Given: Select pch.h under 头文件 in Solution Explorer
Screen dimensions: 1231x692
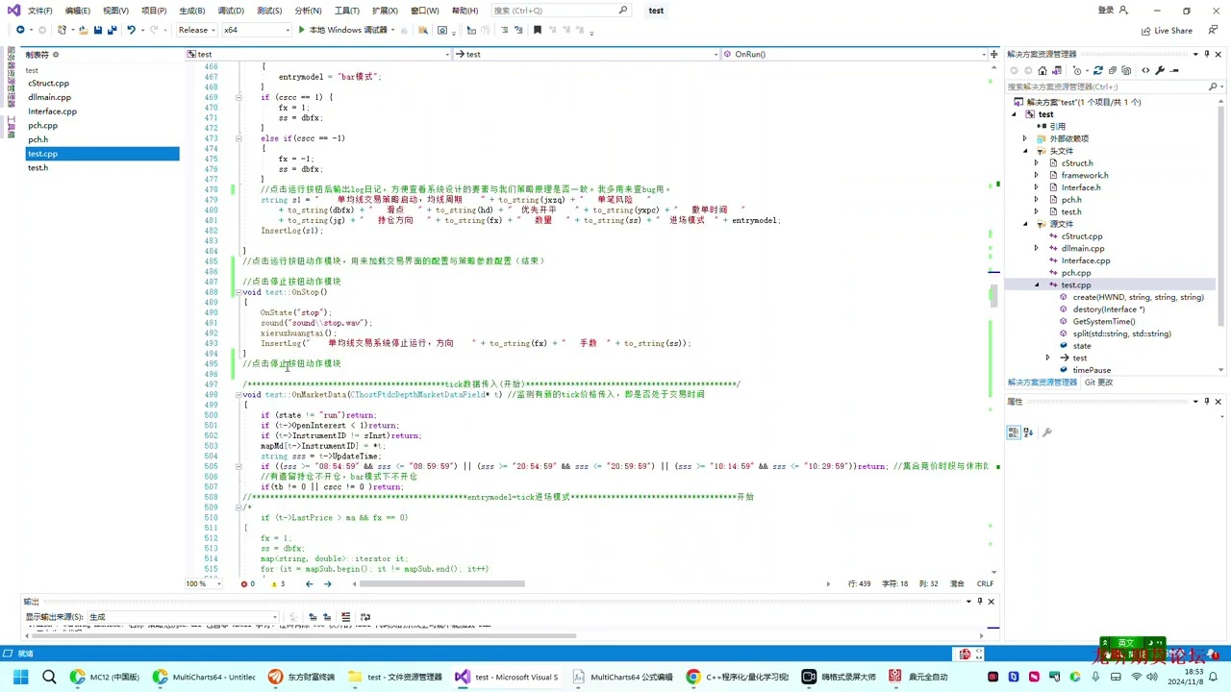Looking at the screenshot, I should click(1070, 200).
